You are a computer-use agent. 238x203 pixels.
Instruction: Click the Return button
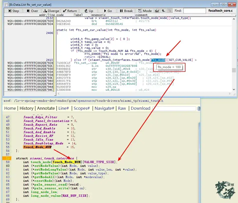tap(70, 11)
